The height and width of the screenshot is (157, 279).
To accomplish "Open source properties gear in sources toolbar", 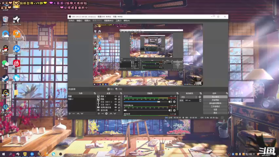I will point(106,114).
